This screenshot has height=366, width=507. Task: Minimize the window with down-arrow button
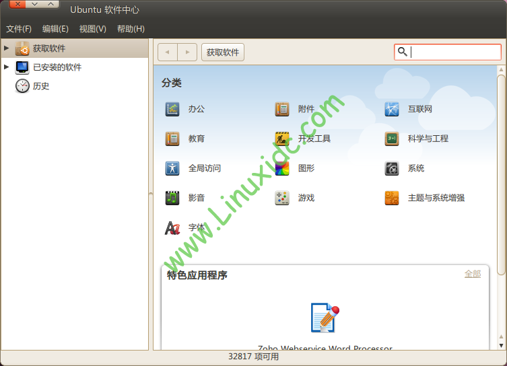[34, 4]
